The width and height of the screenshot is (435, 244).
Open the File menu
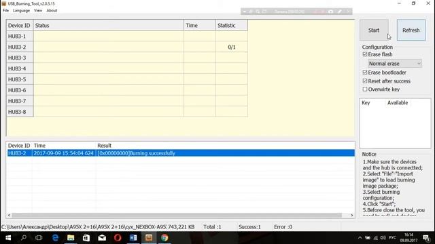pyautogui.click(x=5, y=11)
